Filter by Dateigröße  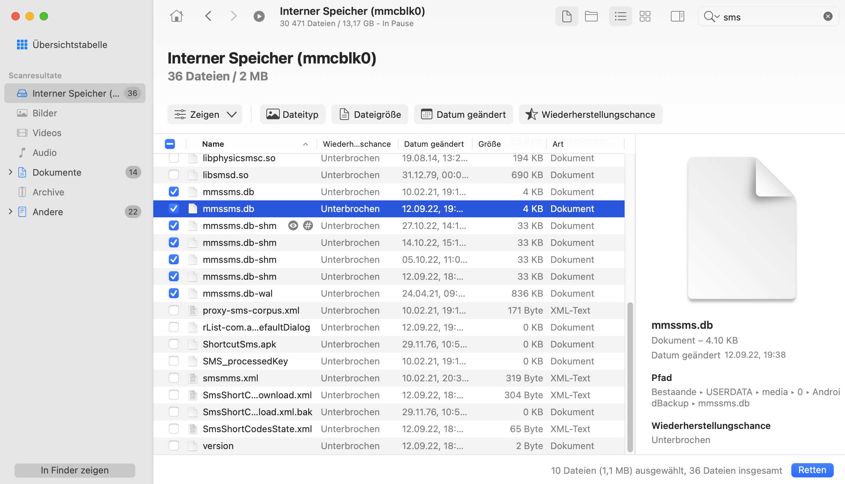pyautogui.click(x=370, y=114)
